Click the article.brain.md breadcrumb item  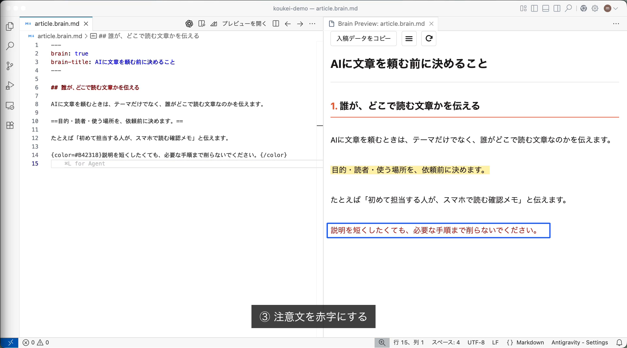[x=60, y=36]
